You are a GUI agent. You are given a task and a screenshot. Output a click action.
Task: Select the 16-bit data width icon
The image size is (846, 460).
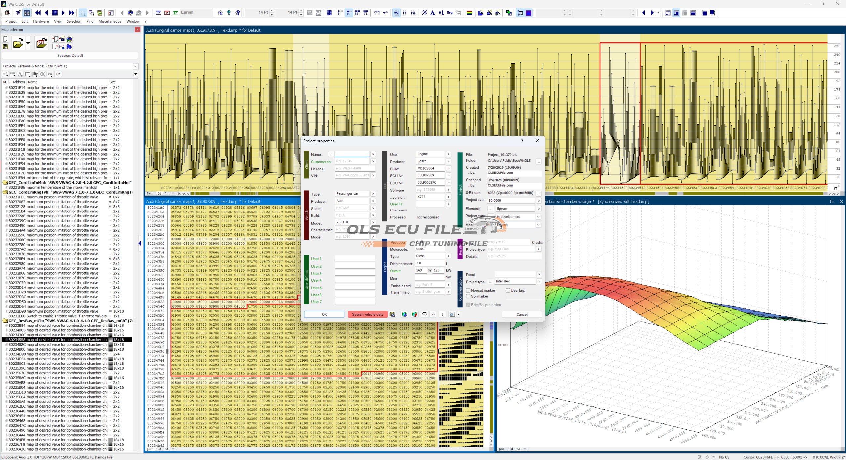click(x=348, y=13)
